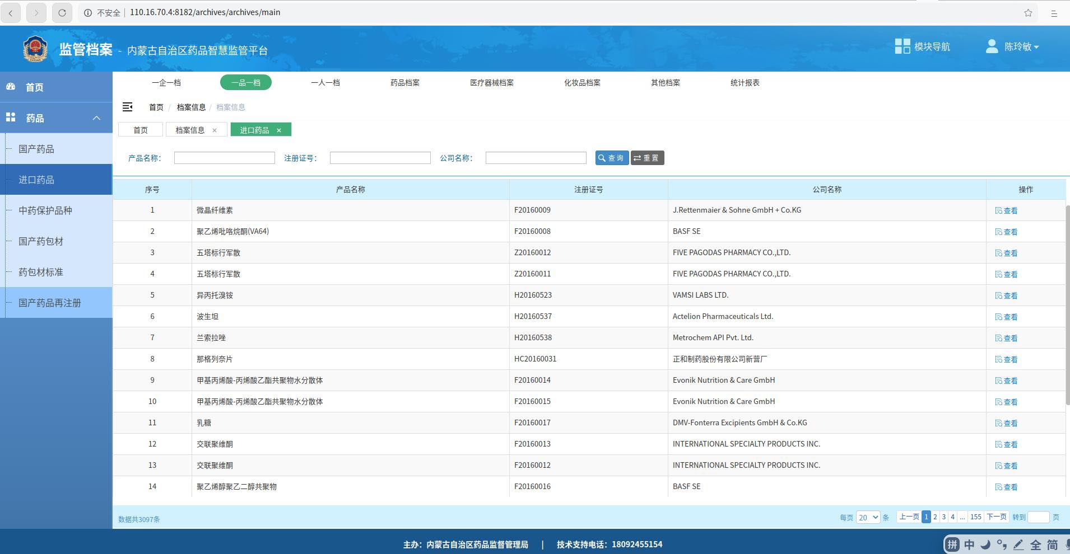Switch to the 一企一档 tab

pyautogui.click(x=166, y=83)
